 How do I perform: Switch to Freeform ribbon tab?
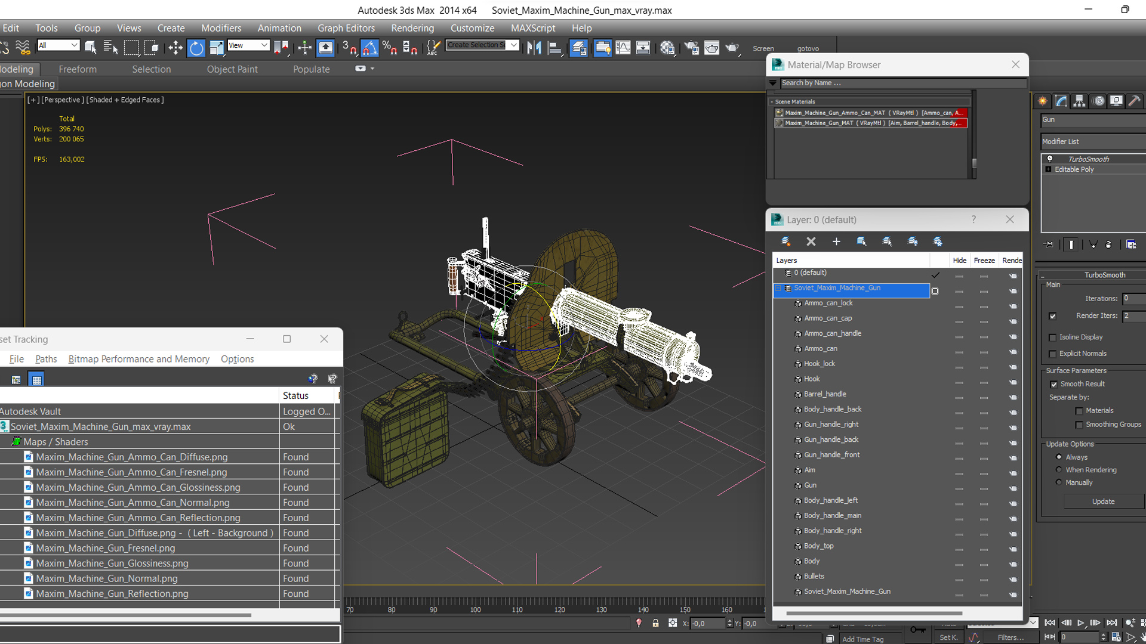pos(78,69)
